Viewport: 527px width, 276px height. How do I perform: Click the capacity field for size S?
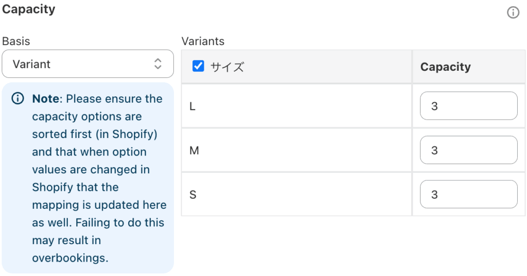pos(468,194)
